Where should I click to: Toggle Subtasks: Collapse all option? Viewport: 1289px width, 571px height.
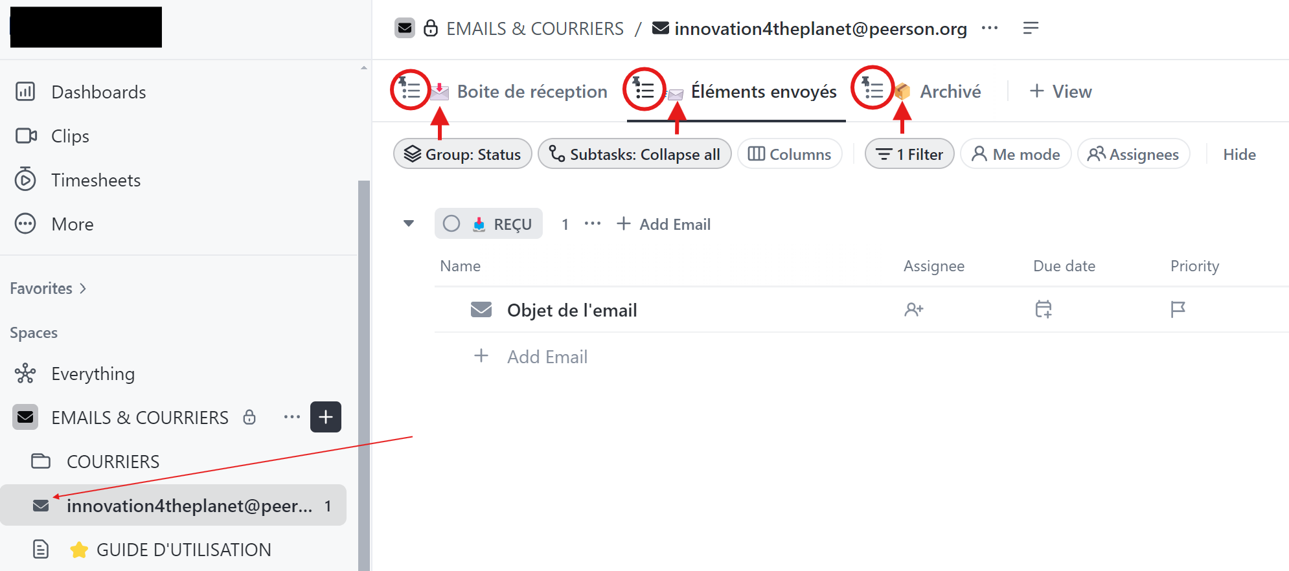634,154
